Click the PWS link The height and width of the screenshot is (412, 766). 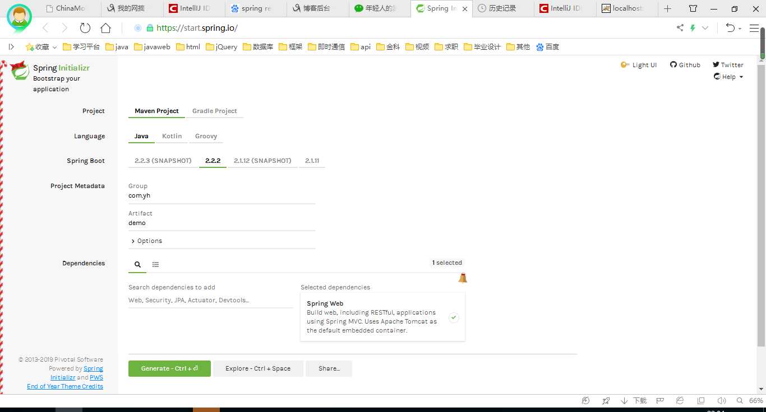tap(96, 377)
